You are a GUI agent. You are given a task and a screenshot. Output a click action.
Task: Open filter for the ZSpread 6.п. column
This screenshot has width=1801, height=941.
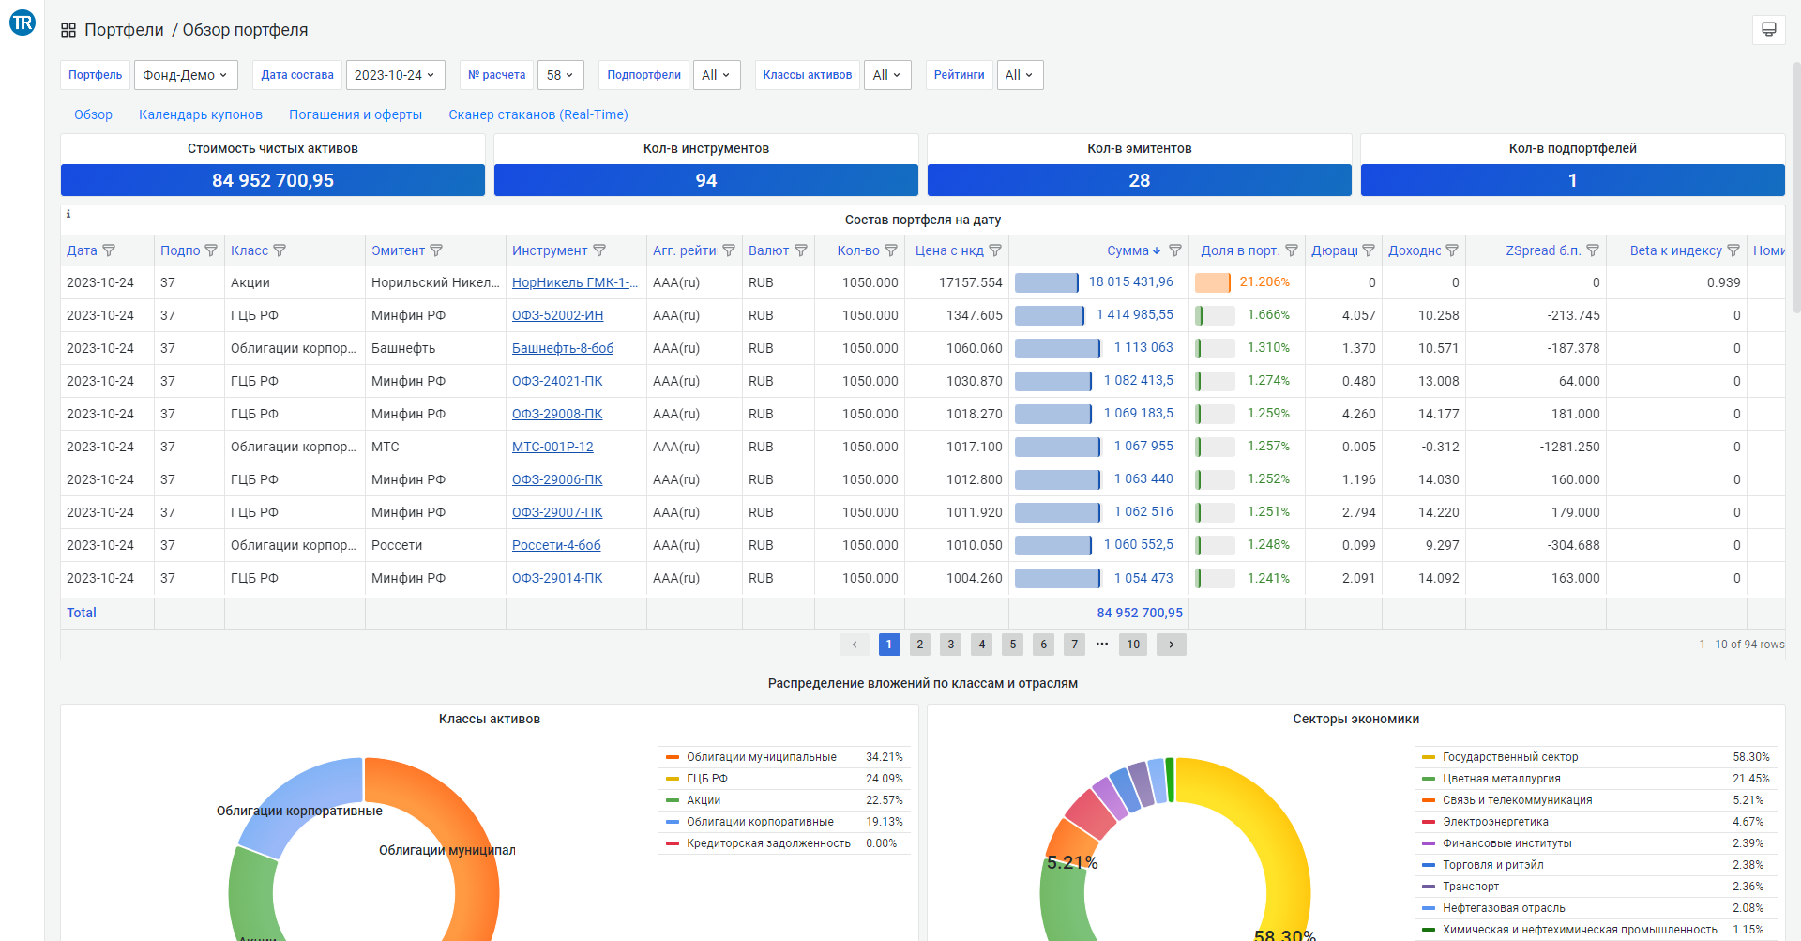(x=1593, y=250)
